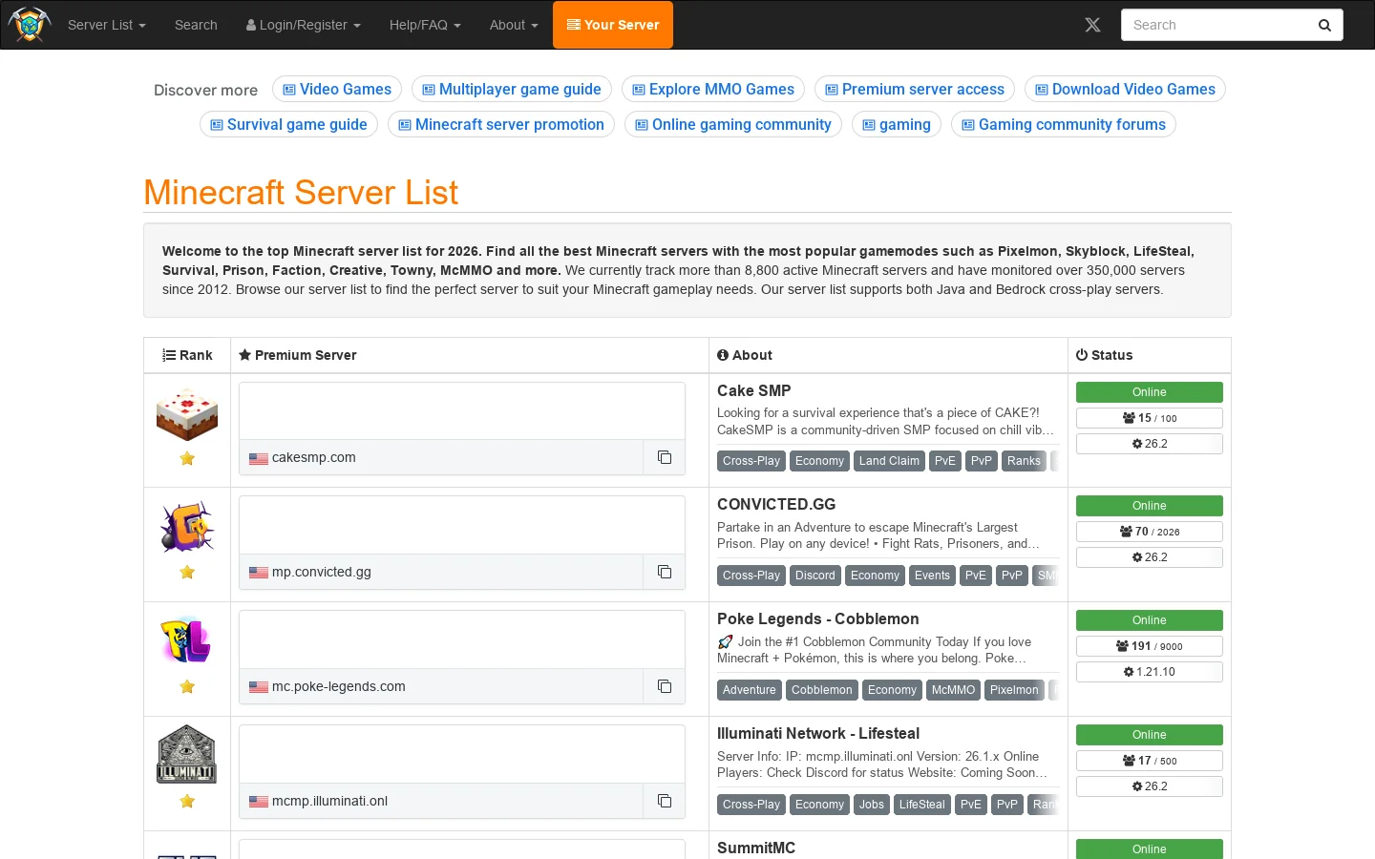Open the Explore MMO Games link
This screenshot has height=859, width=1375.
(713, 89)
